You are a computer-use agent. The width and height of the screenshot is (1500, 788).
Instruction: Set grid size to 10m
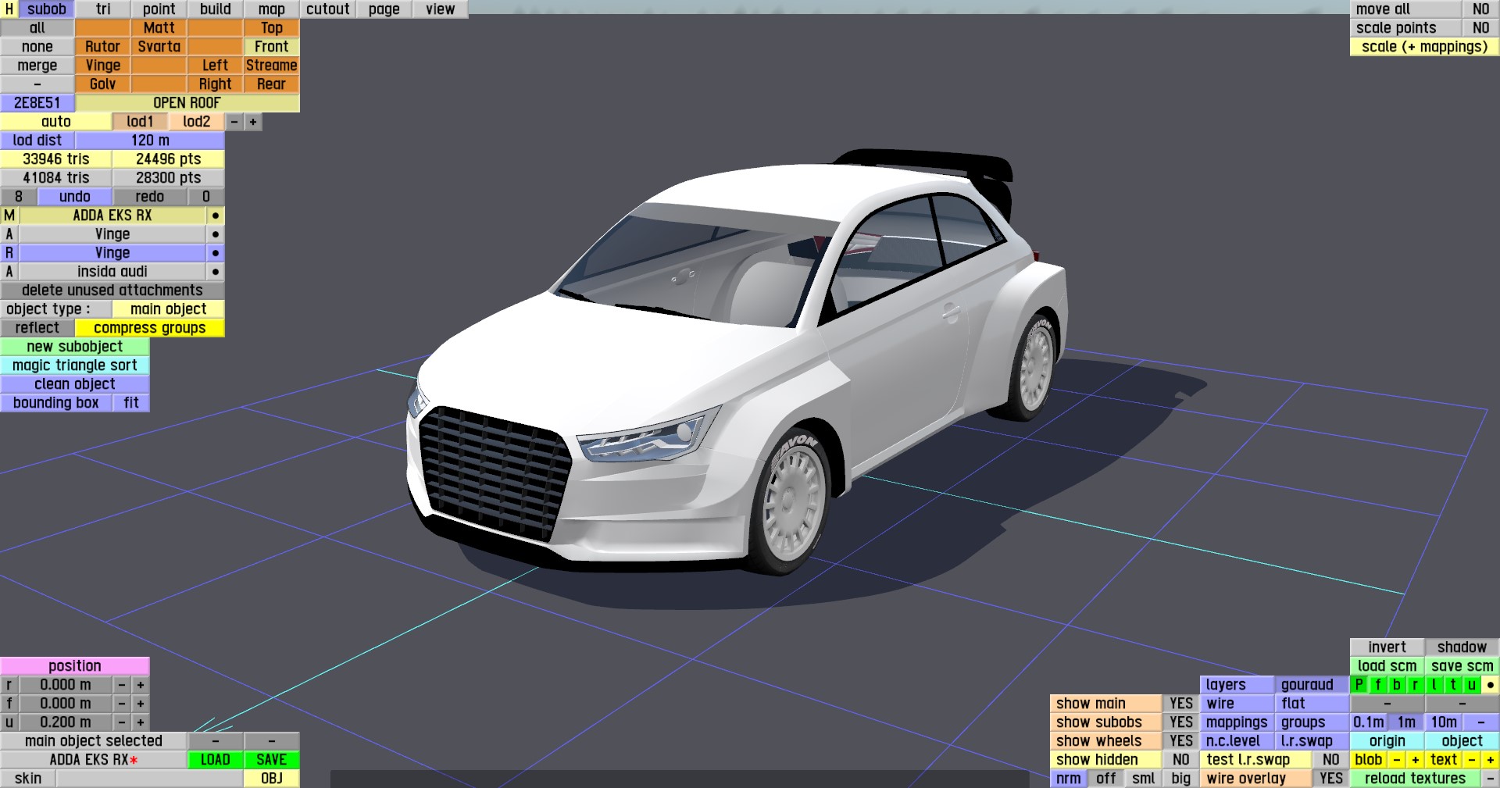(1444, 722)
